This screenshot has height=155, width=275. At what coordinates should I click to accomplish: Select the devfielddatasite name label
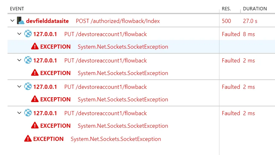(49, 21)
